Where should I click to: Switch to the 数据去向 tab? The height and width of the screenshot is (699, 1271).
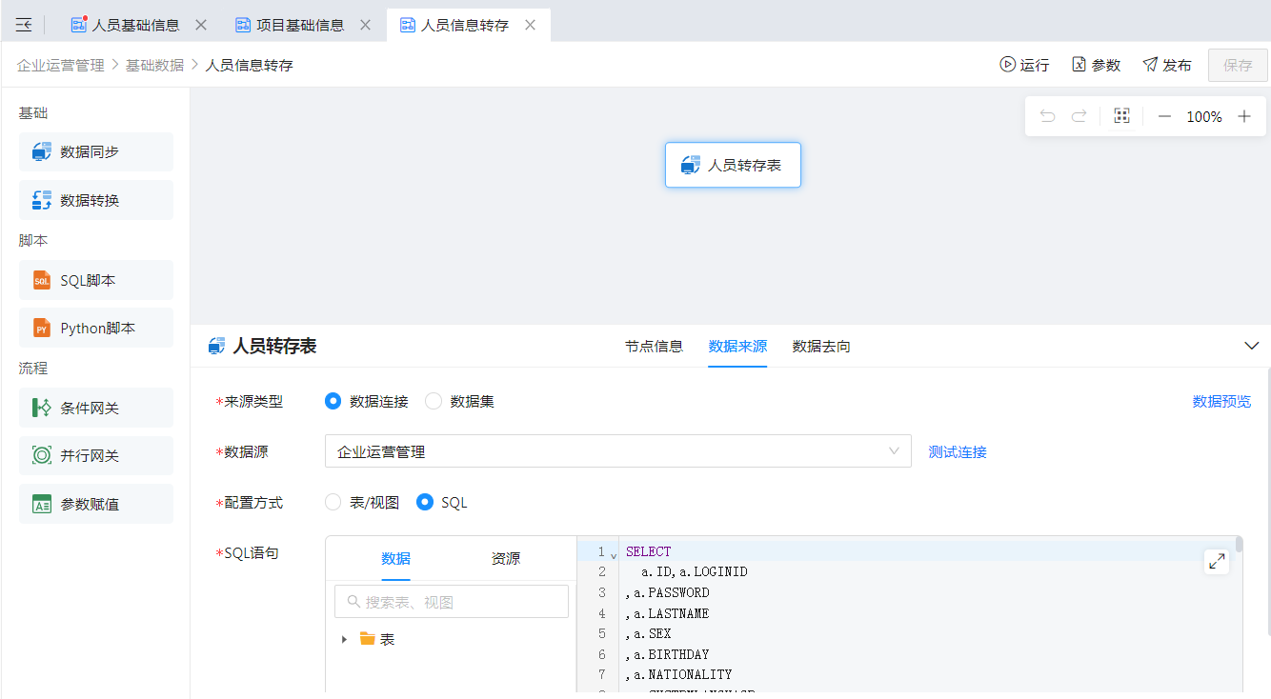(821, 347)
